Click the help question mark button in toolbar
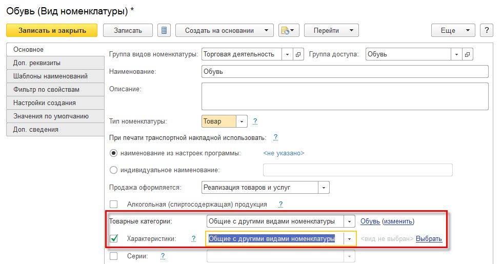Image resolution: width=502 pixels, height=264 pixels. [x=486, y=30]
